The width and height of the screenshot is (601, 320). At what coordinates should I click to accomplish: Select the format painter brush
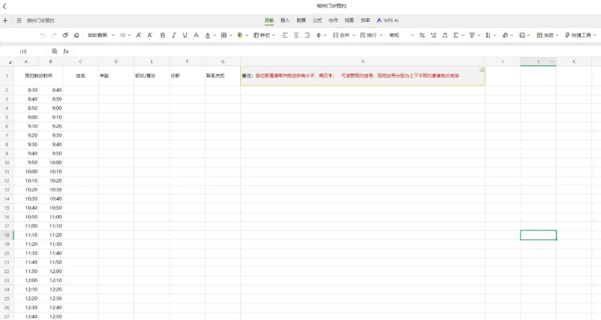65,35
